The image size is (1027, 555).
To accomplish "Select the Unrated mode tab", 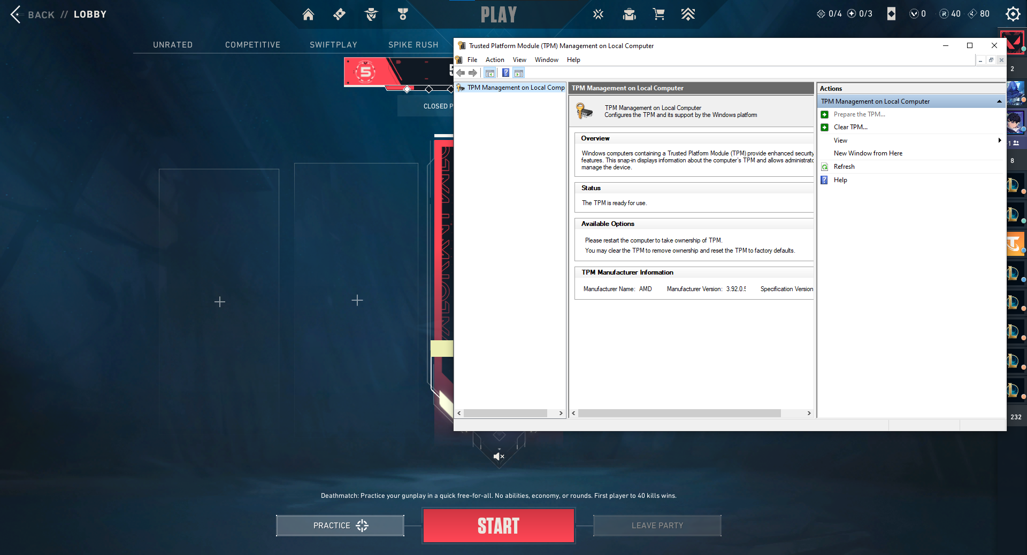I will pos(172,45).
